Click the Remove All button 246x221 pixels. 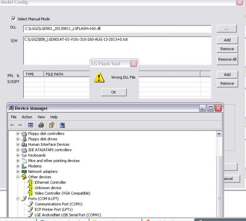pyautogui.click(x=227, y=59)
